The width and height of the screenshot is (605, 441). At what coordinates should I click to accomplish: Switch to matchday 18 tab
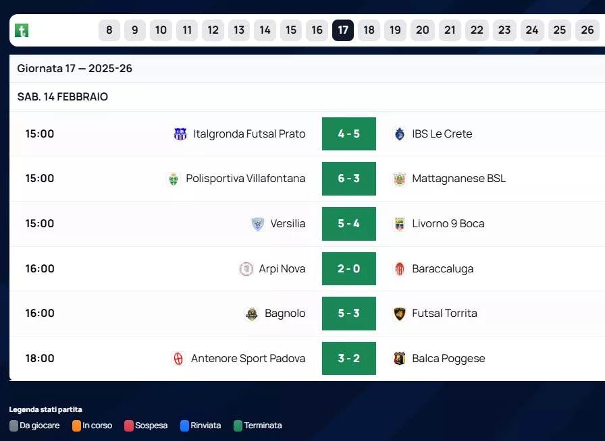click(369, 30)
